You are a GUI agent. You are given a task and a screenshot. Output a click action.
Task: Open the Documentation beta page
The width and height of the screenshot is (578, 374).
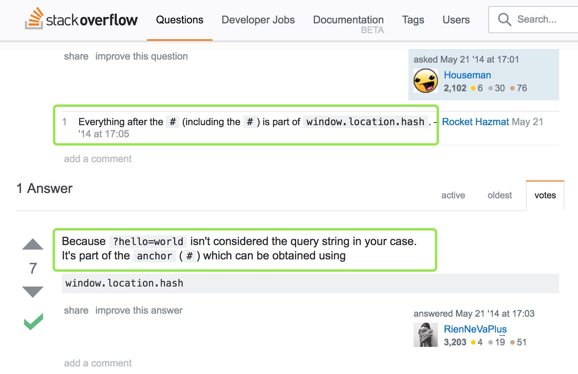348,20
